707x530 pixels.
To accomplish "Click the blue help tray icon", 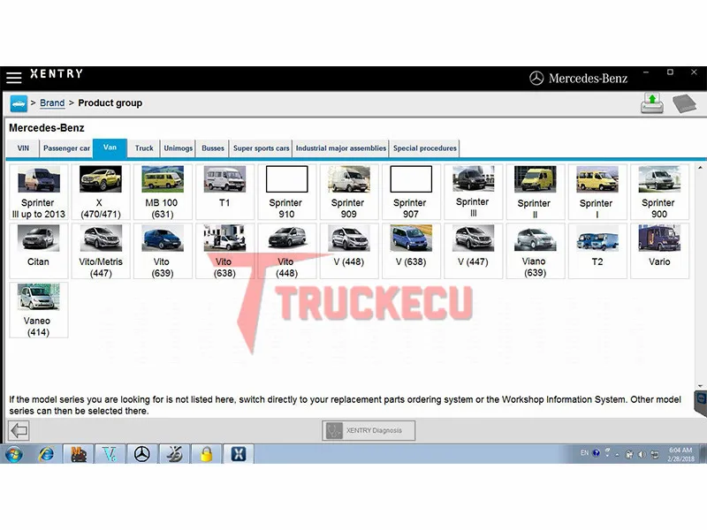I will tap(596, 453).
